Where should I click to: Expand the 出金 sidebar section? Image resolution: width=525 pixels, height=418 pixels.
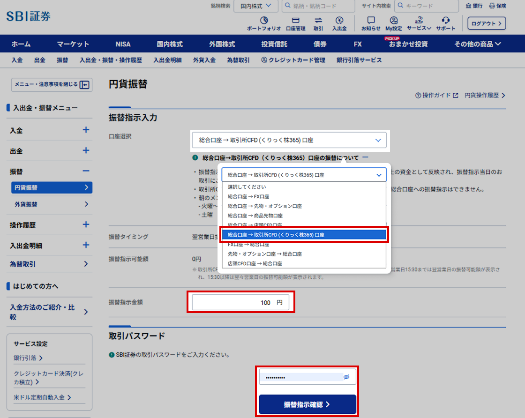coord(86,150)
